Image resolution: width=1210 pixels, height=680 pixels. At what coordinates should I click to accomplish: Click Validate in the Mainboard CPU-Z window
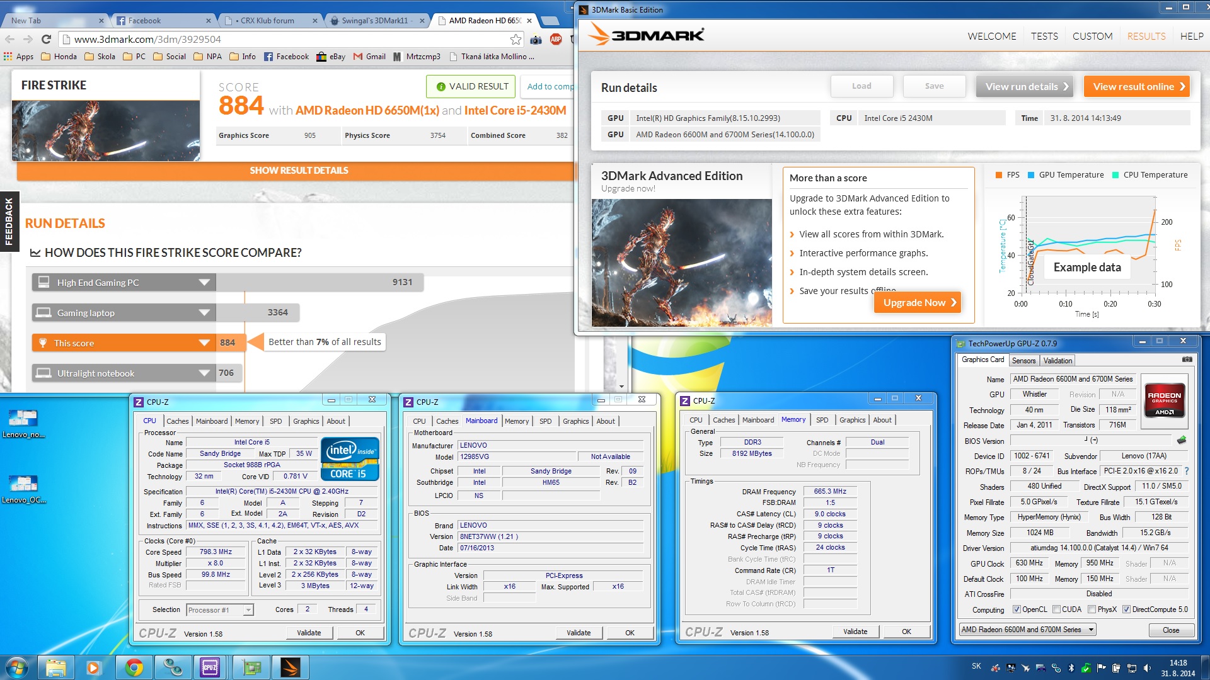578,633
